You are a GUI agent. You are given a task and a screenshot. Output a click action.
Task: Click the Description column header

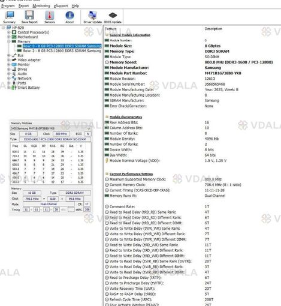(x=213, y=29)
